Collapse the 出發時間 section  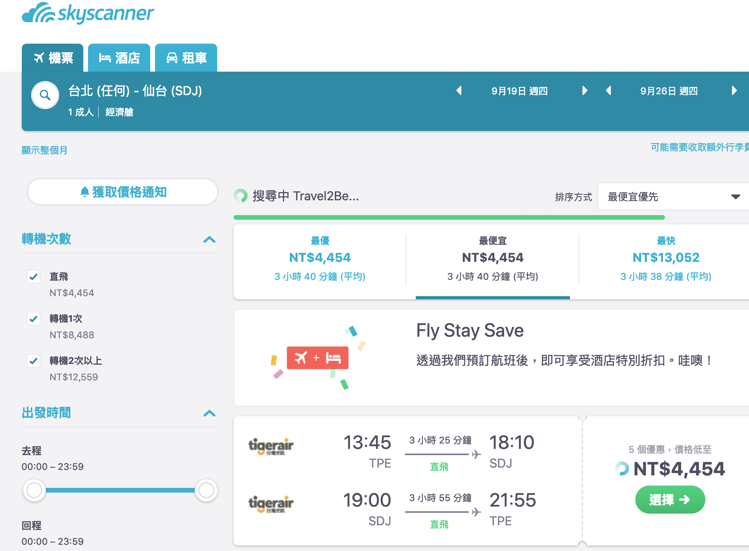(x=209, y=413)
